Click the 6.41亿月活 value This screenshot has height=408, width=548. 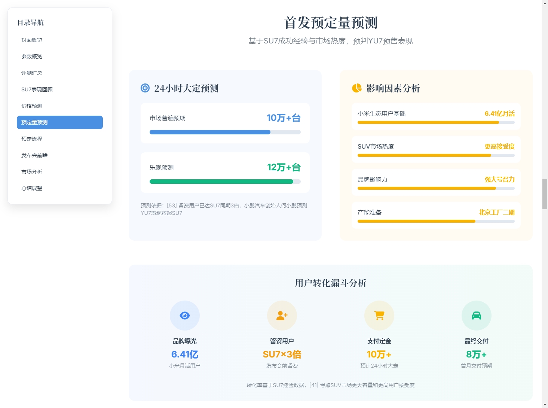click(499, 113)
